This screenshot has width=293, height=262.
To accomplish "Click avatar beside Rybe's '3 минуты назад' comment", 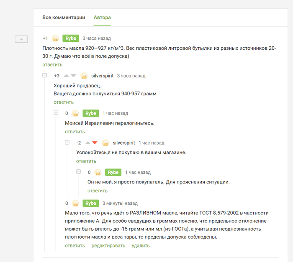I will pos(75,203).
